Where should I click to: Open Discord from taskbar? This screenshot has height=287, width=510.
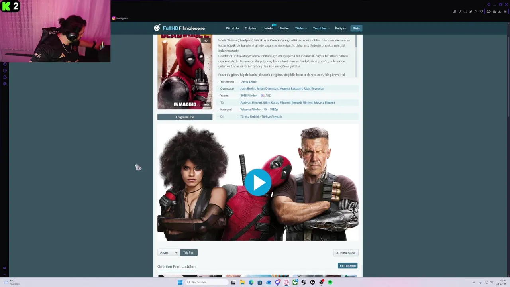(278, 282)
